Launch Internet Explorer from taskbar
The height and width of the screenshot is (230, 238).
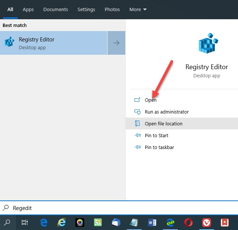[62, 223]
